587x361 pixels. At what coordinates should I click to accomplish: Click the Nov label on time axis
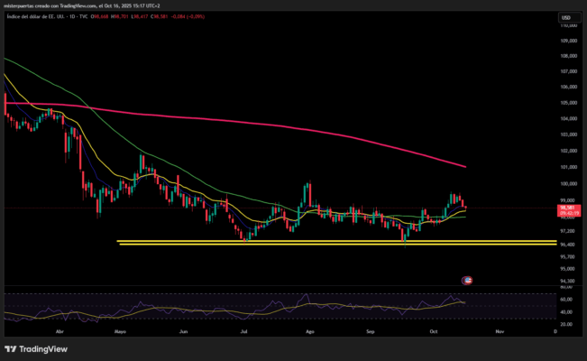pyautogui.click(x=500, y=332)
